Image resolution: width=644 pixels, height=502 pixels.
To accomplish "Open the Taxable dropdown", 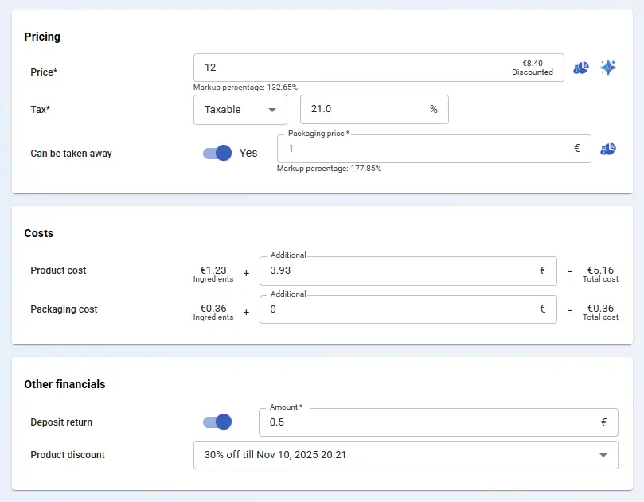I will click(240, 110).
